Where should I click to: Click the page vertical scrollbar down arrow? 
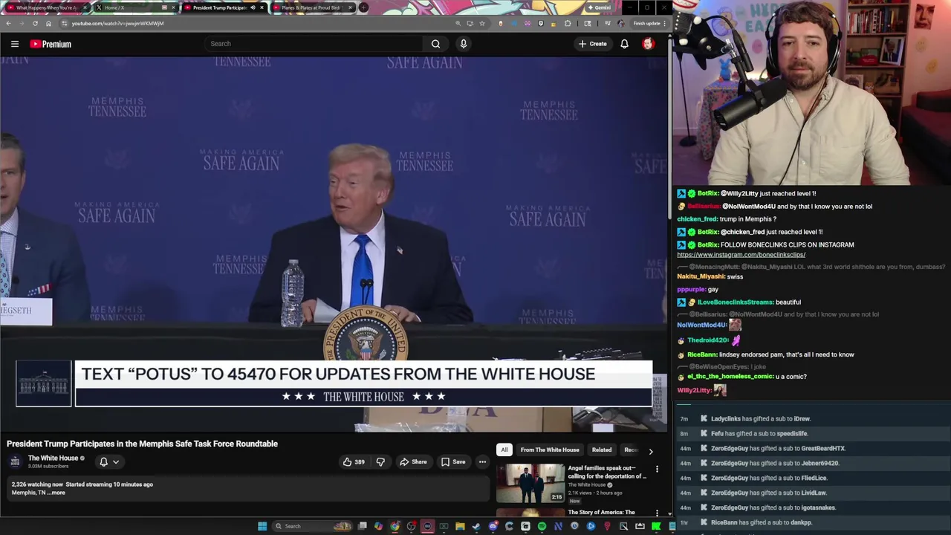(669, 513)
